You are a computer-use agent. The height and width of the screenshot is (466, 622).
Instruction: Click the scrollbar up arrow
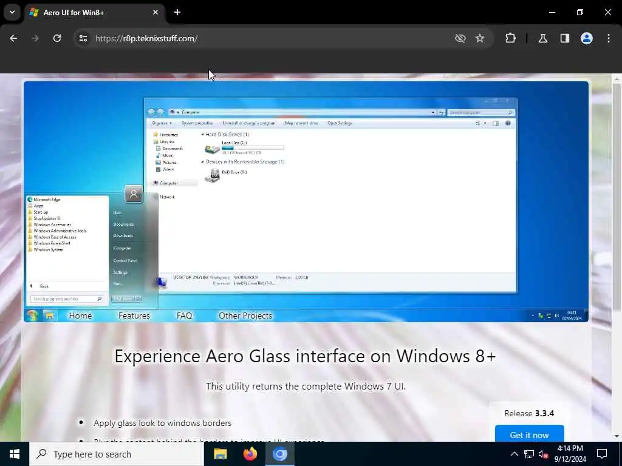(x=617, y=79)
